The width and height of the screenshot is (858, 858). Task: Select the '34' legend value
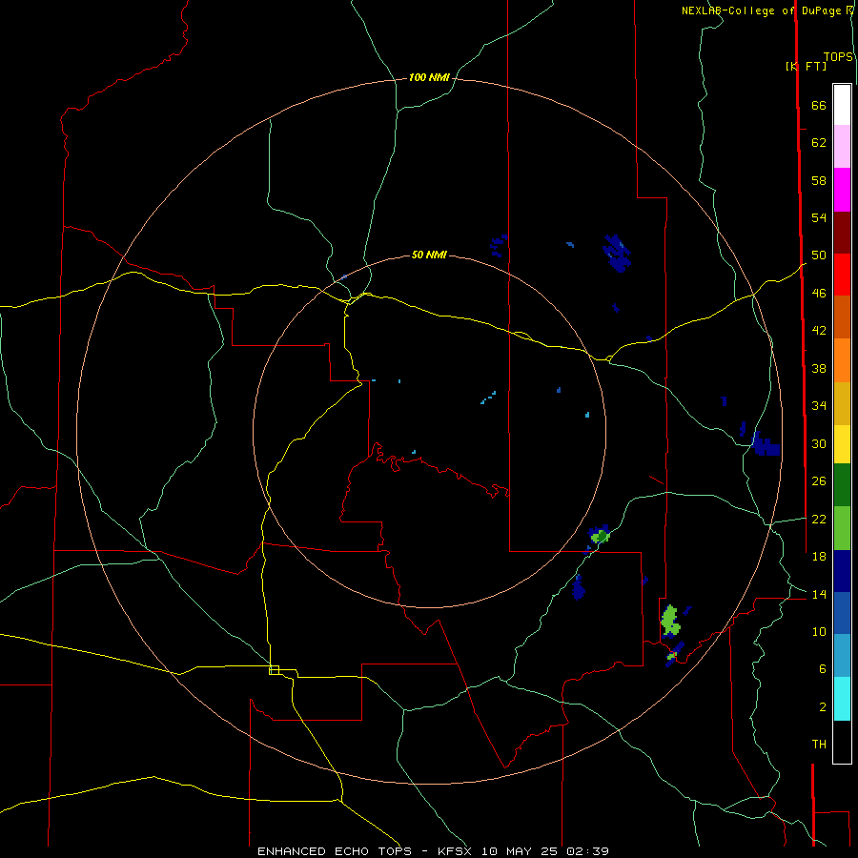point(819,405)
